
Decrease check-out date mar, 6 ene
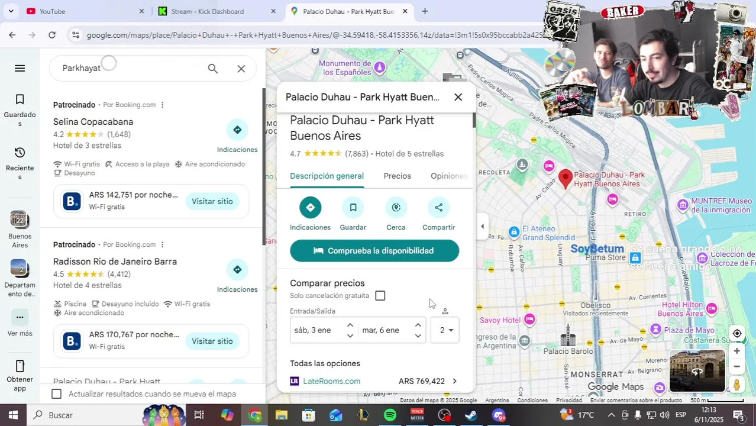tap(418, 336)
